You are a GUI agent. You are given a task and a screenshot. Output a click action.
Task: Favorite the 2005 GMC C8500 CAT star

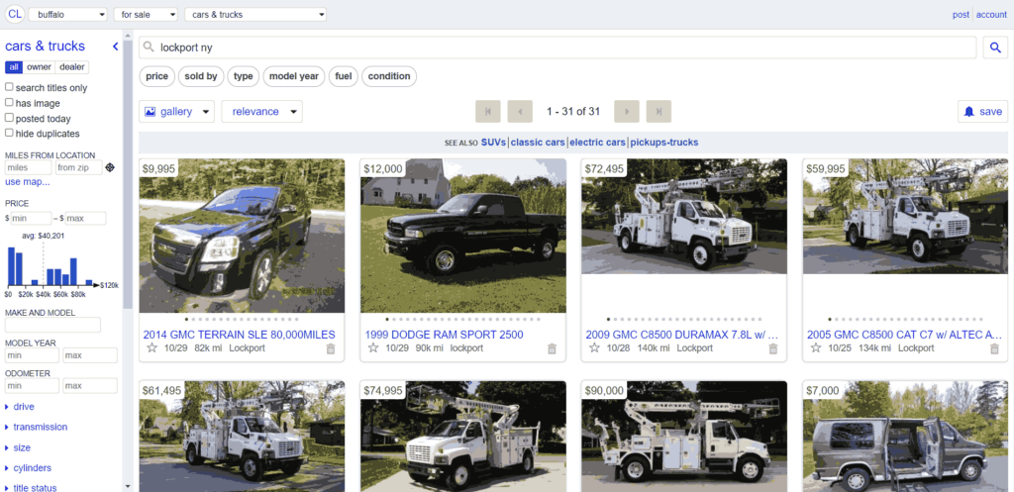click(x=816, y=347)
